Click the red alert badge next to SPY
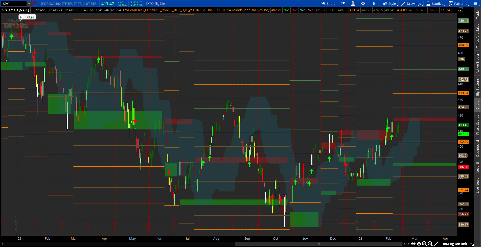481x247 pixels. 35,4
